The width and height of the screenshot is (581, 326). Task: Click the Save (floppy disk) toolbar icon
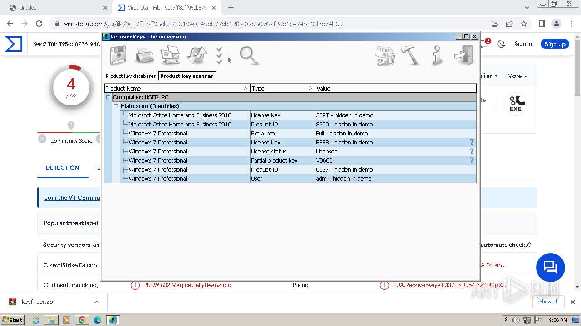click(118, 56)
